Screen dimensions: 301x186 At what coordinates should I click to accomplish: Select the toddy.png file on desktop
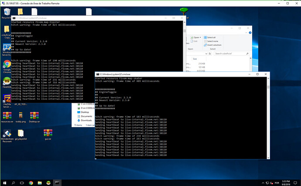tap(21, 116)
